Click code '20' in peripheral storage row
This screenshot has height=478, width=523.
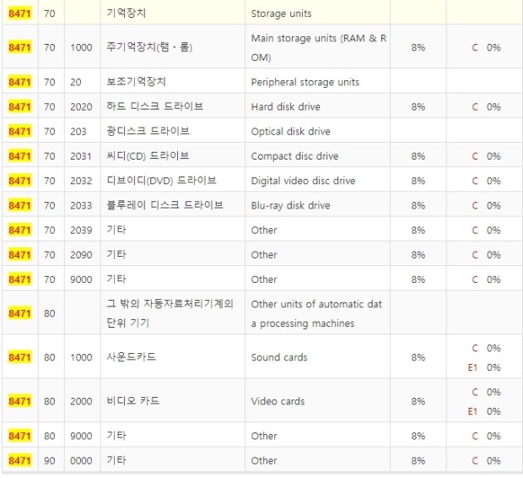point(76,82)
